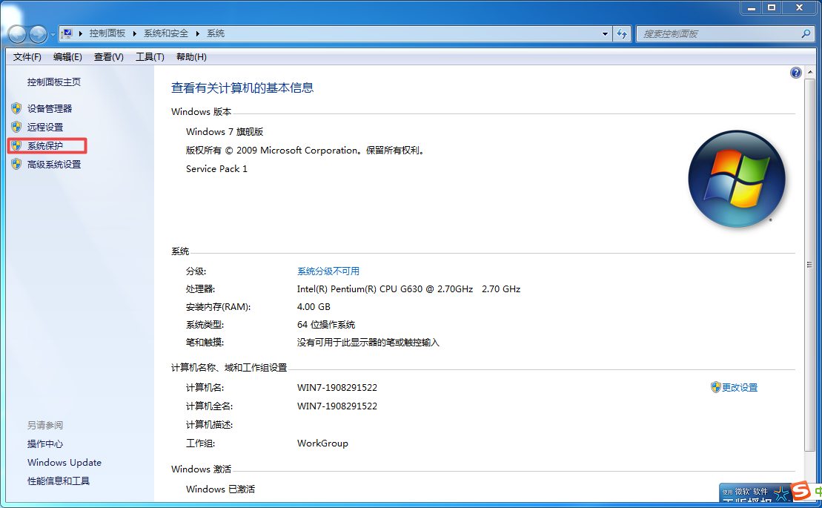Viewport: 822px width, 508px height.
Task: Click the search magnifier icon
Action: [806, 34]
